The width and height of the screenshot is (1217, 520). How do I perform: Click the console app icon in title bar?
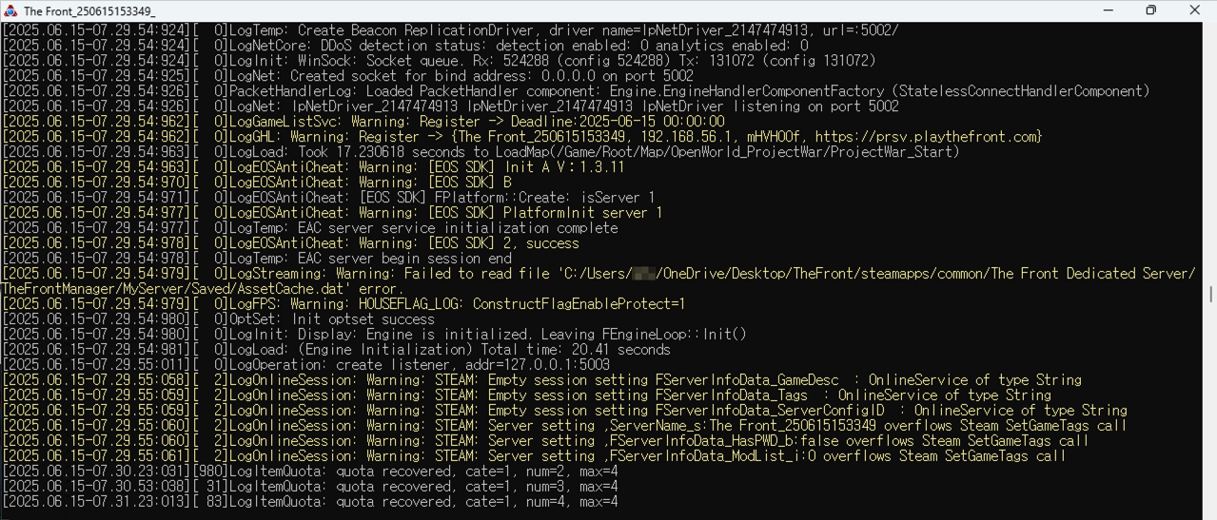(x=10, y=10)
